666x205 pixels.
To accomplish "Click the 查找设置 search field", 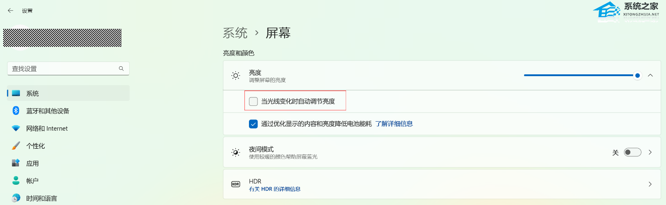I will (63, 68).
